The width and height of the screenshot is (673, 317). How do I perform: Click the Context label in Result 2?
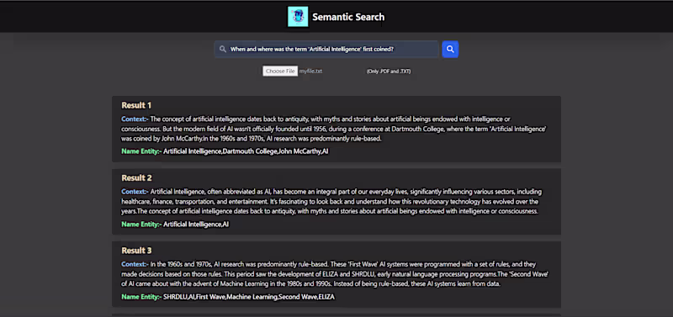[x=135, y=192]
